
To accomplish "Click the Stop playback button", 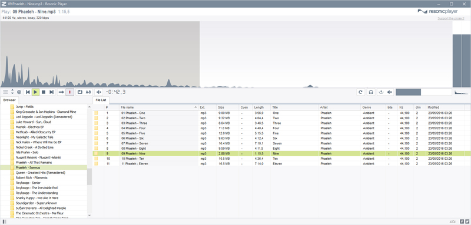I will tap(44, 92).
